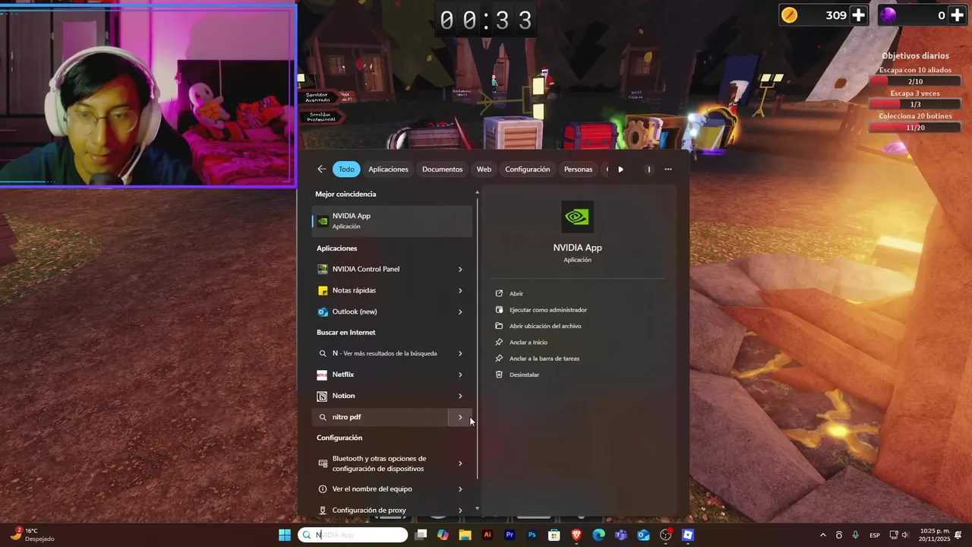The image size is (972, 547).
Task: Add gems with the plus beside 0
Action: point(957,15)
